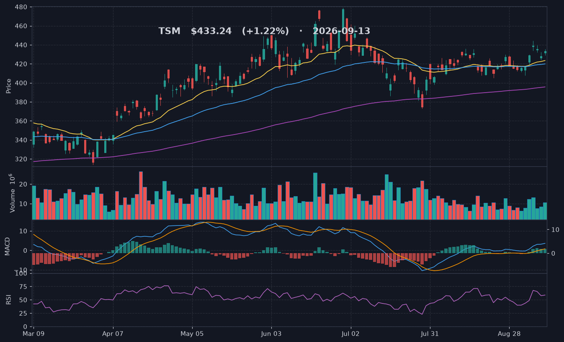The image size is (564, 342).
Task: Click the 340 price tick label
Action: [x=21, y=140]
